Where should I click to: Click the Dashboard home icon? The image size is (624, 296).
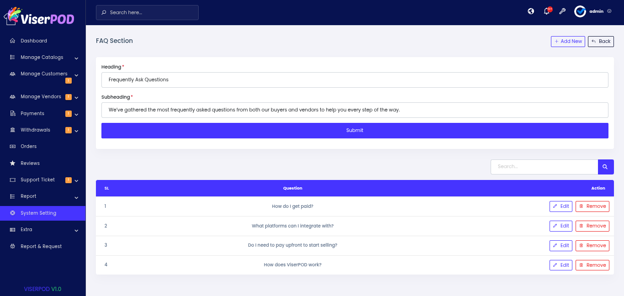pos(12,41)
